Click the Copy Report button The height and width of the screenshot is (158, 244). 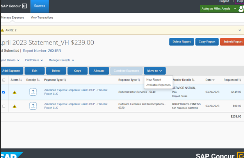[x=207, y=42]
